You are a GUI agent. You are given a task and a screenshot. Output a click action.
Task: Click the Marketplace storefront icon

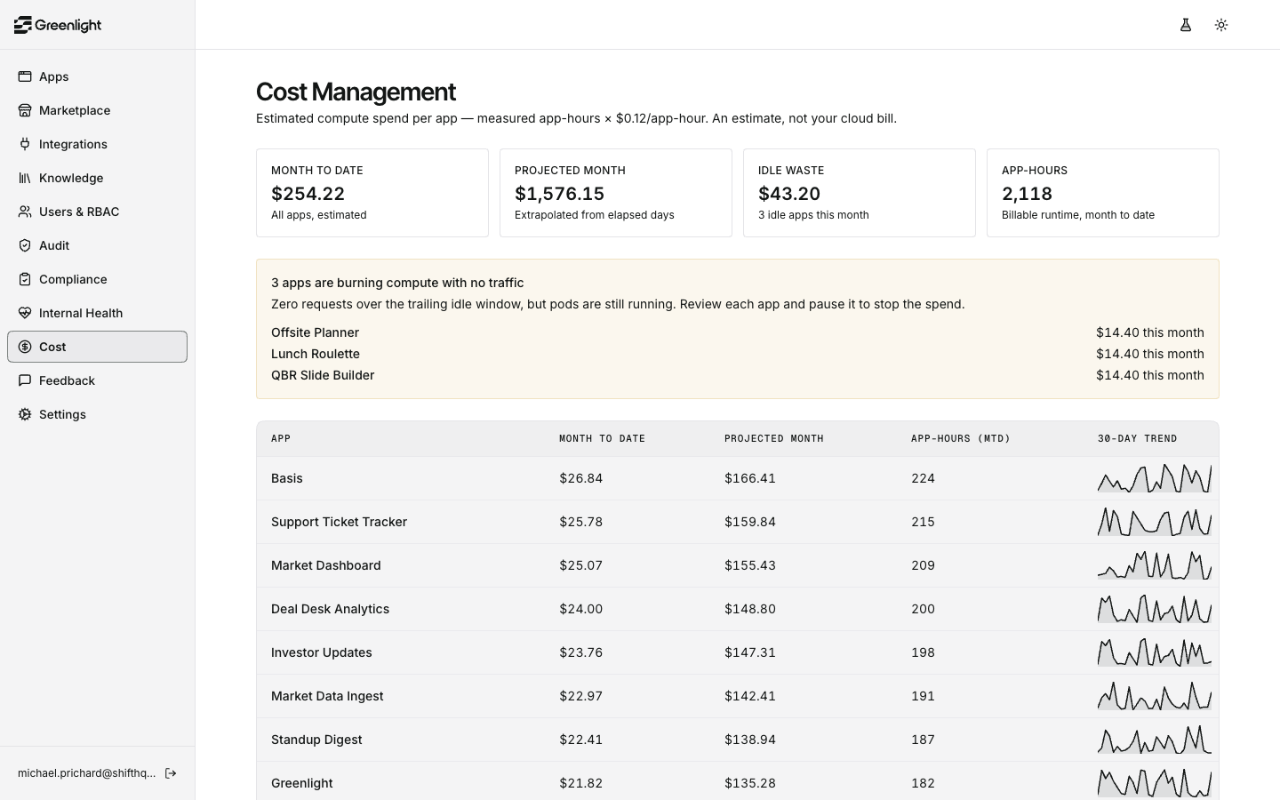coord(25,110)
